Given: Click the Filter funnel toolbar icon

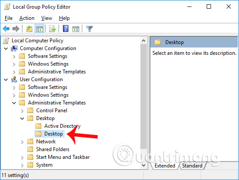Looking at the screenshot, I should point(89,29).
